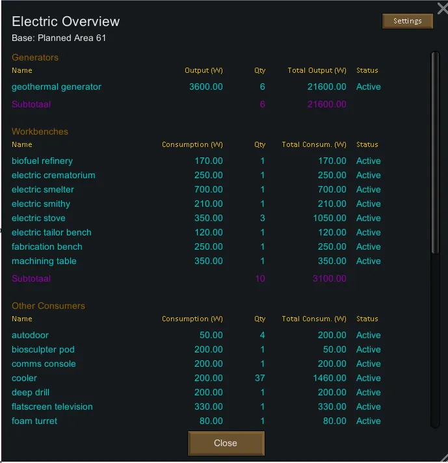Choose the electric smelter row

[x=43, y=190]
